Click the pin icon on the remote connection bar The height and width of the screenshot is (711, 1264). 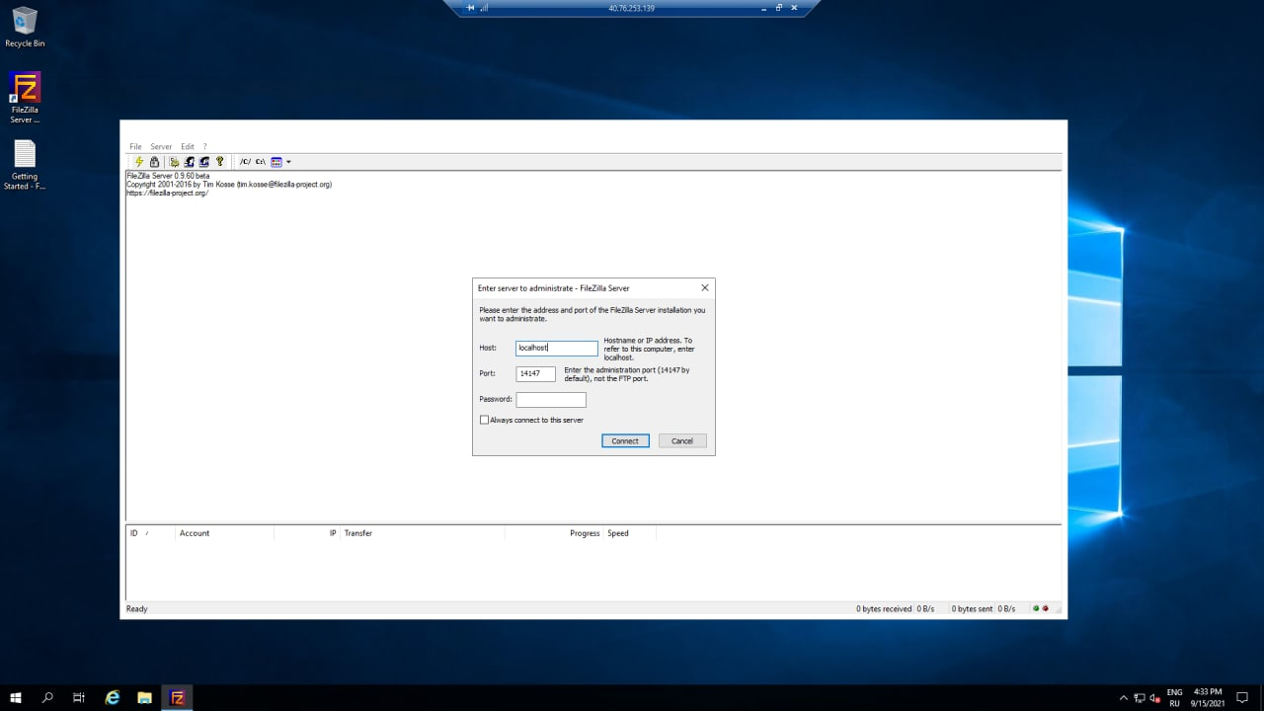(x=471, y=8)
